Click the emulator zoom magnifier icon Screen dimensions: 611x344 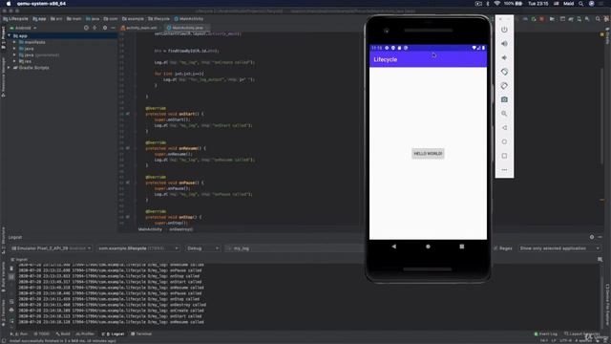504,114
